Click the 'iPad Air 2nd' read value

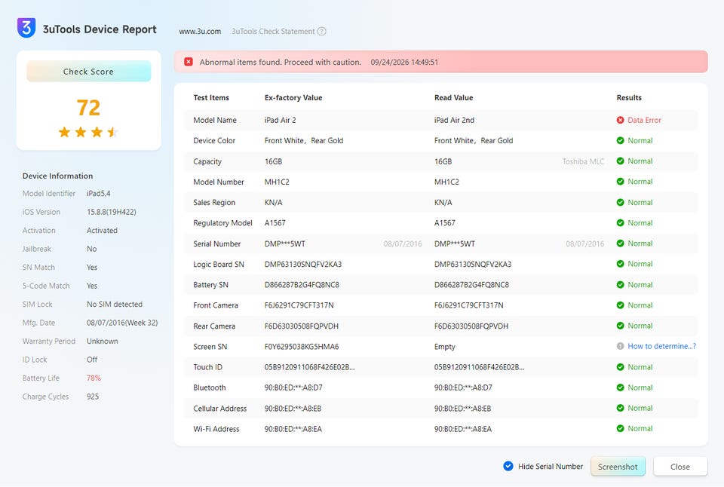pyautogui.click(x=454, y=120)
